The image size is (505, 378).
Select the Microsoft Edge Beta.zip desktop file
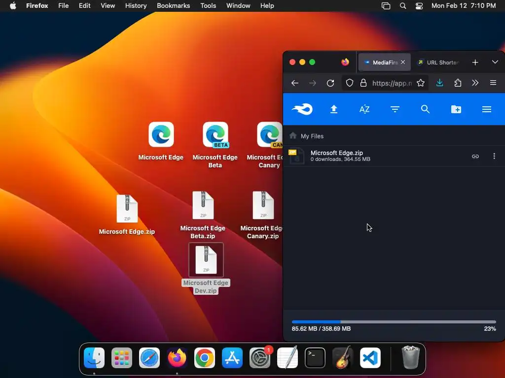[203, 205]
